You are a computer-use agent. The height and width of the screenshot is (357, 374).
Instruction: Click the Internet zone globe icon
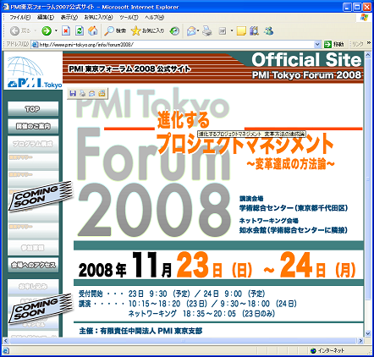pos(313,350)
